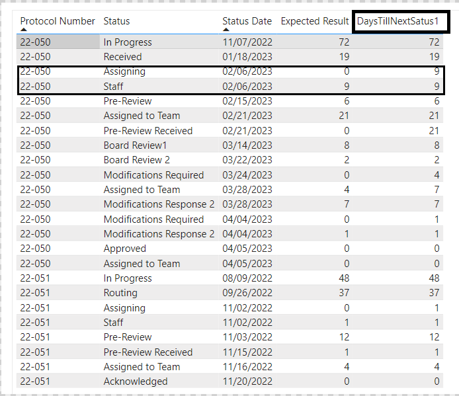Viewport: 459px width, 396px height.
Task: Click Protocol Number 22-051 in Routing row
Action: [x=35, y=293]
